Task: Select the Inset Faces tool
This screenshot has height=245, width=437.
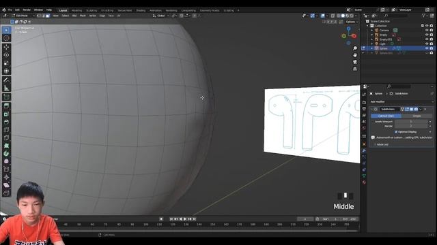Action: coord(6,114)
